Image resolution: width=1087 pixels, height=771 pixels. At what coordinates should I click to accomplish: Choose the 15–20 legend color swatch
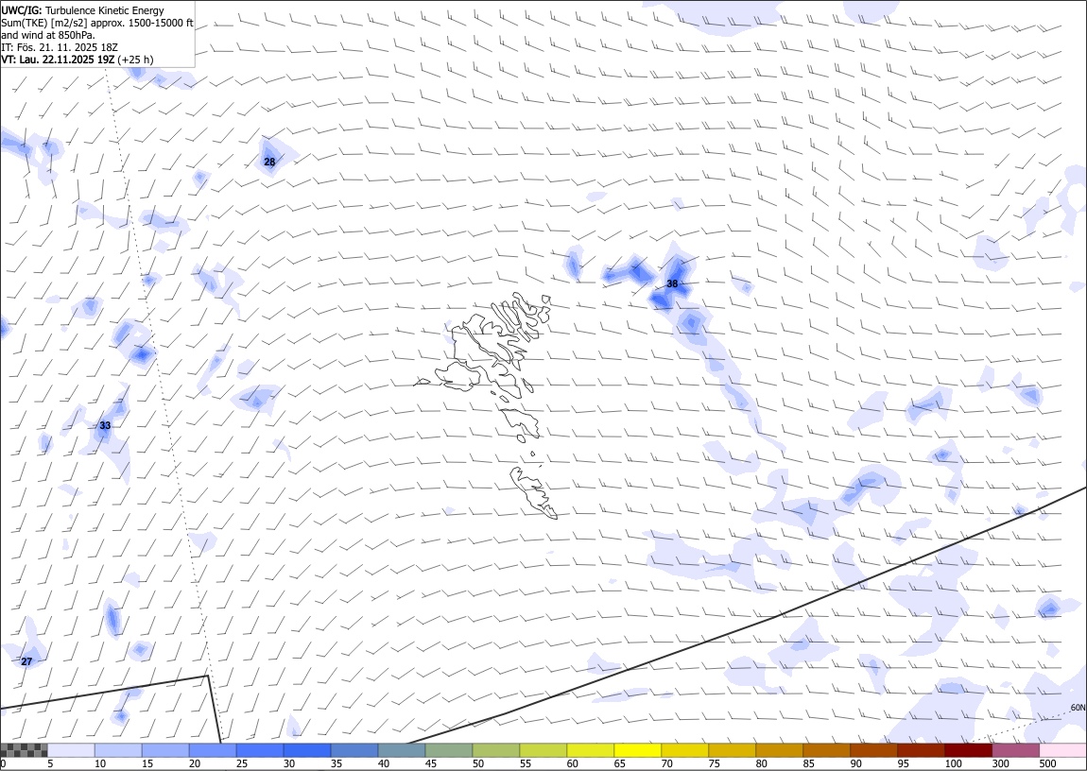[165, 750]
